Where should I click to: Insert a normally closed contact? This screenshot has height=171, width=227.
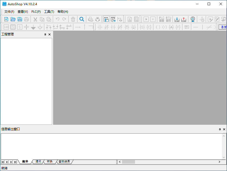click(107, 27)
